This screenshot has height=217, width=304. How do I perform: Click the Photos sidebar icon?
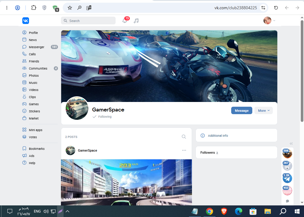[24, 76]
